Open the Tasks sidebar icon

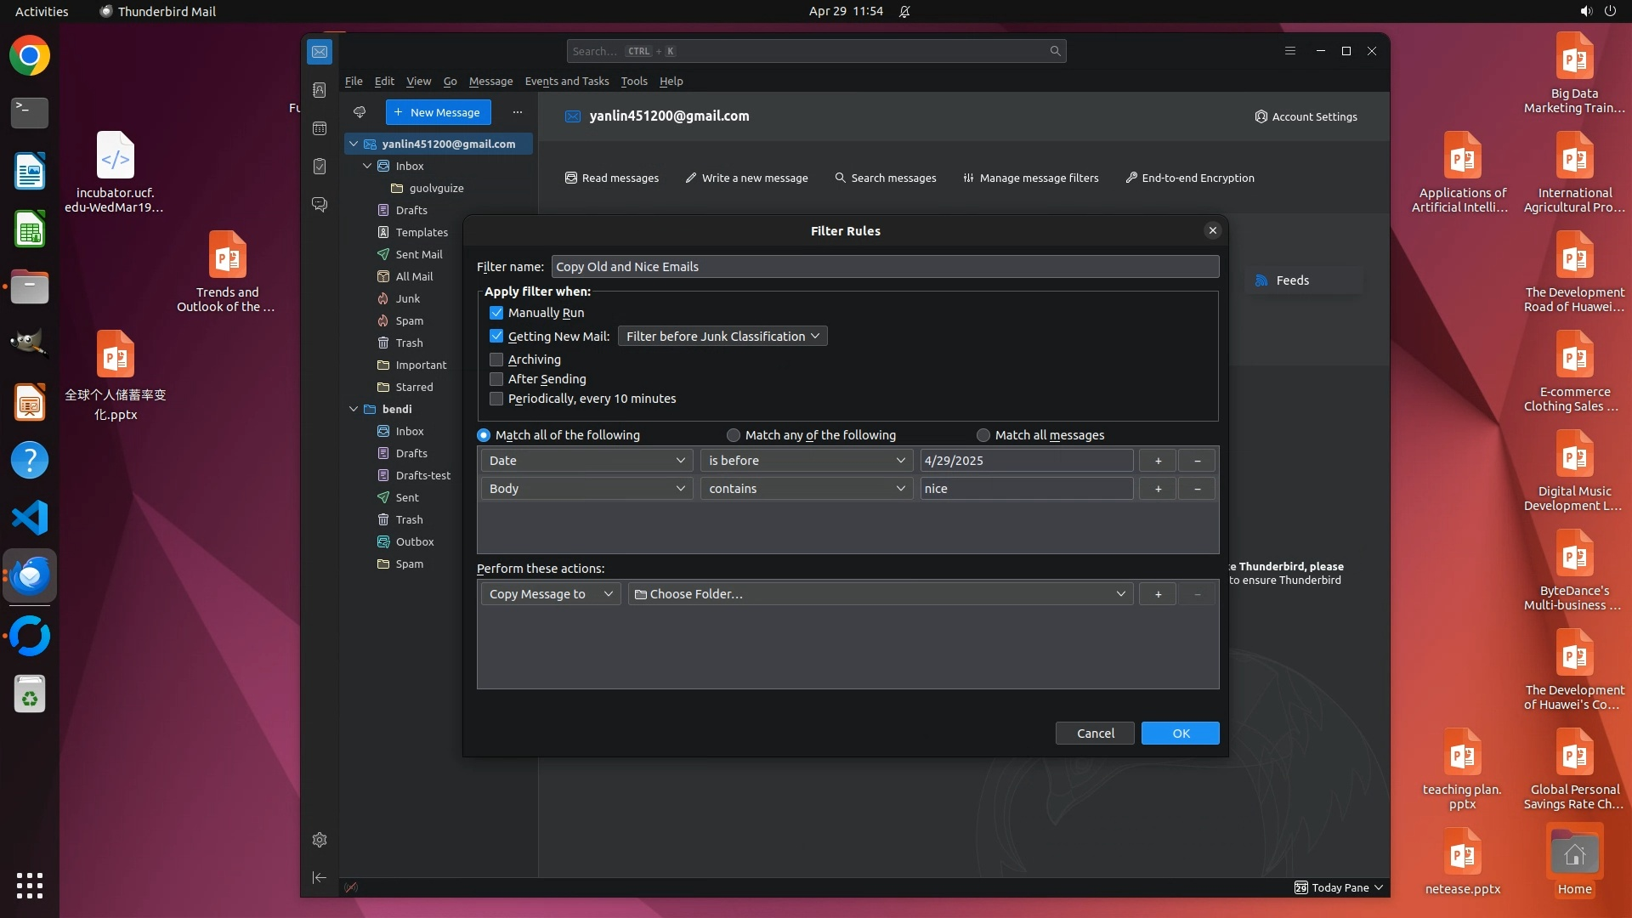[320, 167]
